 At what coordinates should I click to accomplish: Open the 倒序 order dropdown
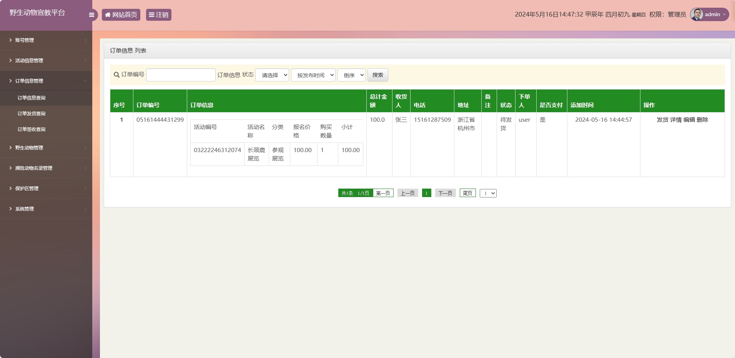click(x=351, y=75)
